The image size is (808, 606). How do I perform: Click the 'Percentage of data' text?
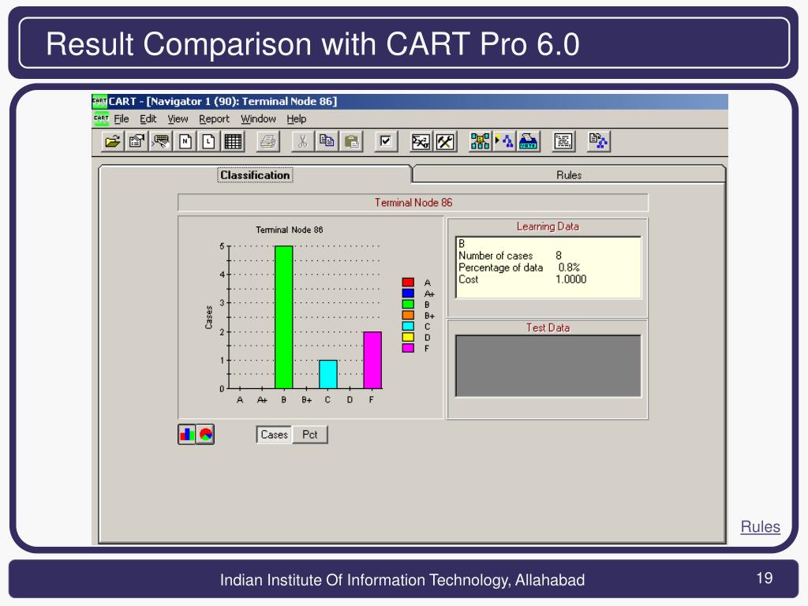coord(501,267)
